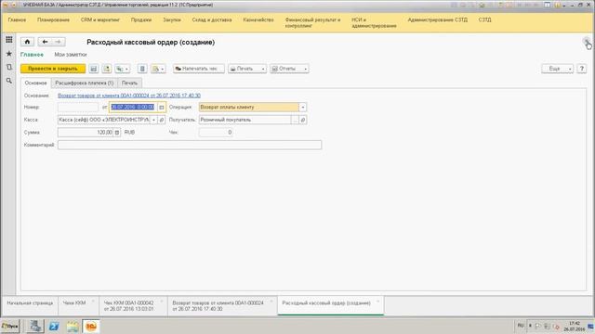Screen dimensions: 595x334
Task: Click the 'Комментарий' text field
Action: (x=190, y=145)
